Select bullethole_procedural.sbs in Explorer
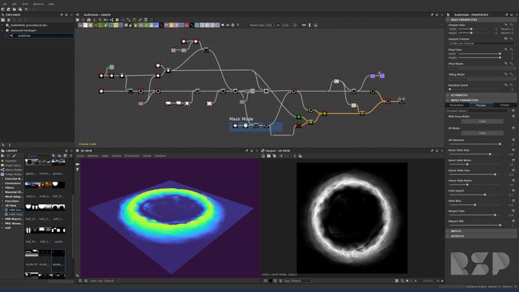 click(29, 25)
